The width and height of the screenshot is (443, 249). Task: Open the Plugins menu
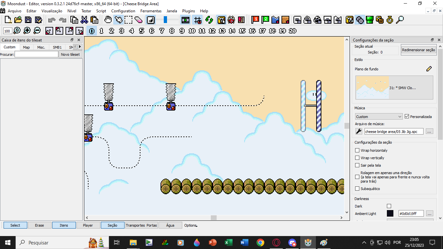pyautogui.click(x=188, y=11)
